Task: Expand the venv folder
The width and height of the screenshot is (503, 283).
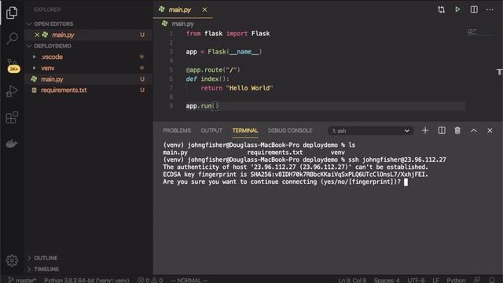Action: point(47,68)
